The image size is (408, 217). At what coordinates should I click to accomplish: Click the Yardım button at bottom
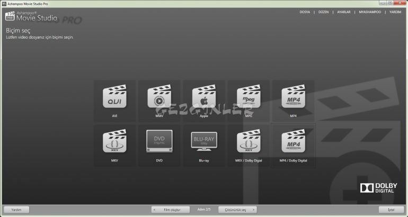coord(16,210)
